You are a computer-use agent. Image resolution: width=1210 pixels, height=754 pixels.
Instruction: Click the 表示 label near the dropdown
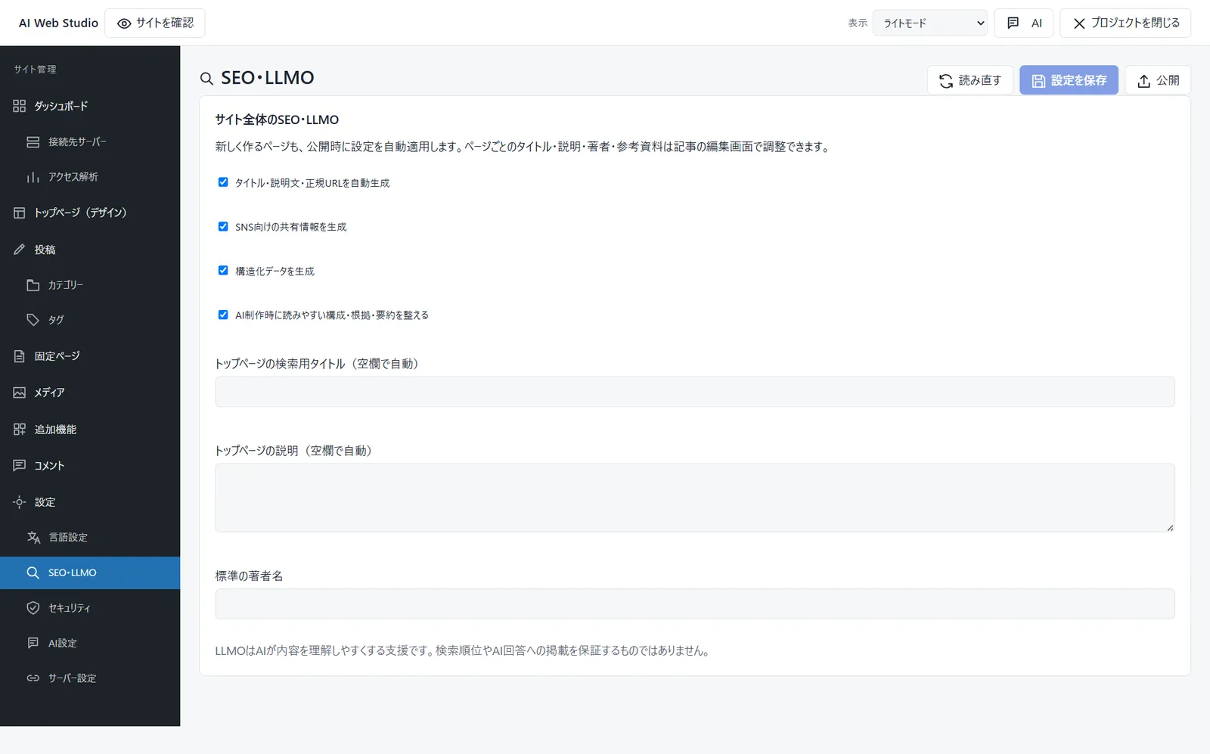coord(858,23)
